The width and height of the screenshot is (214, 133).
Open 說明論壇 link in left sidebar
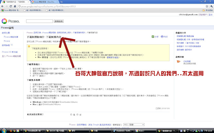click(6, 45)
